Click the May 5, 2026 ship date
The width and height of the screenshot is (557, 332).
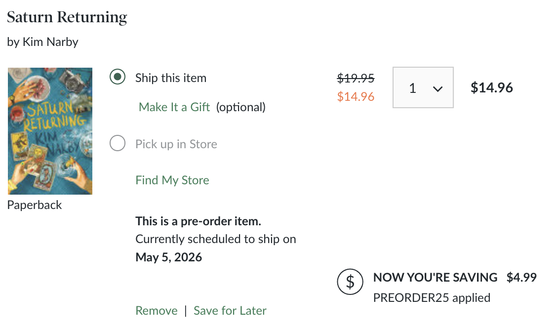point(169,257)
